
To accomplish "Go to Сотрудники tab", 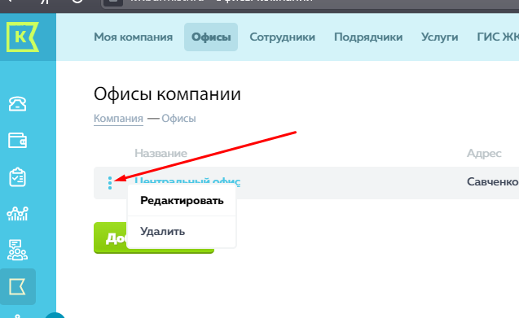I will (x=283, y=37).
